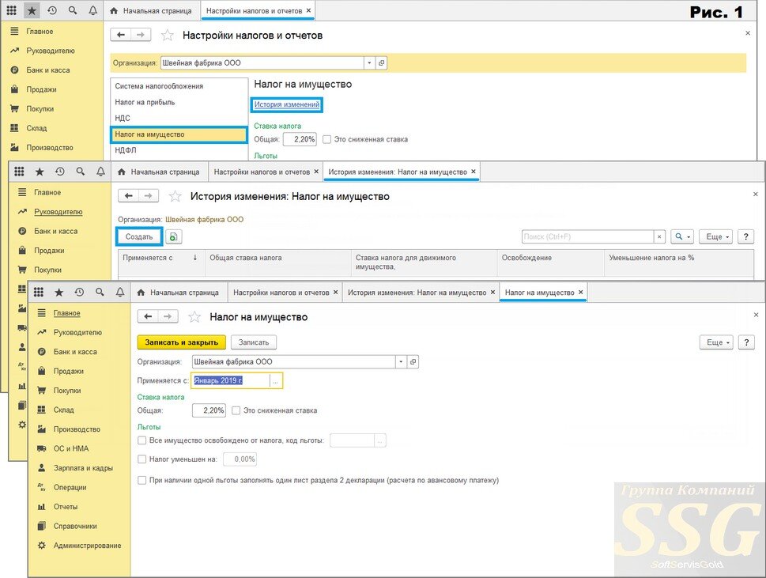The image size is (766, 578).
Task: Open Продажи in front window sidebar
Action: 69,371
